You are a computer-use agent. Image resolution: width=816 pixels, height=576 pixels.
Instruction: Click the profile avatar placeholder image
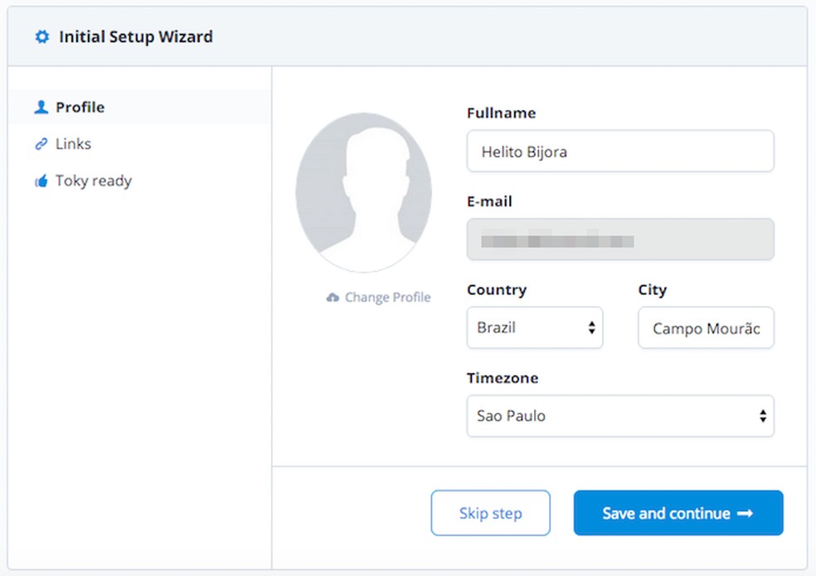363,192
